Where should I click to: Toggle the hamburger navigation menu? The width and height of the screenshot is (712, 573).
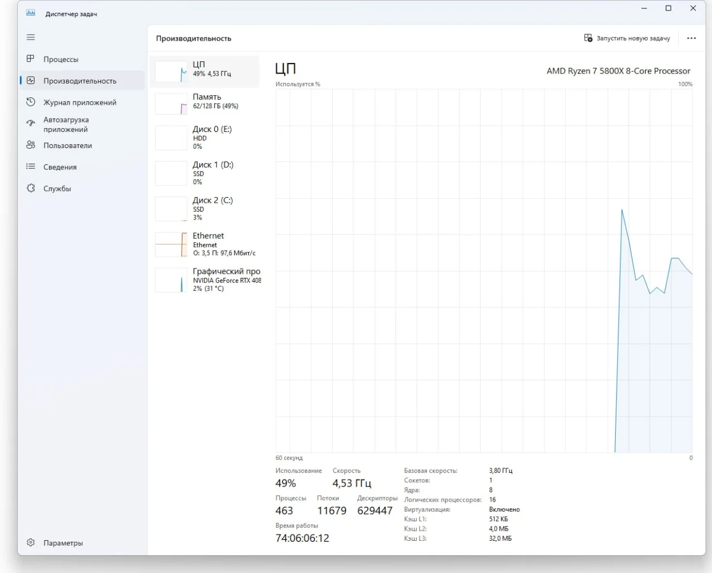tap(31, 37)
